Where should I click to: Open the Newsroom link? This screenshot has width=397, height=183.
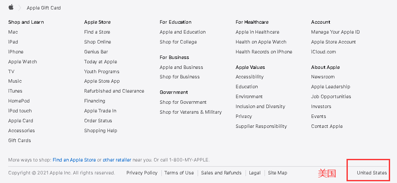point(323,77)
